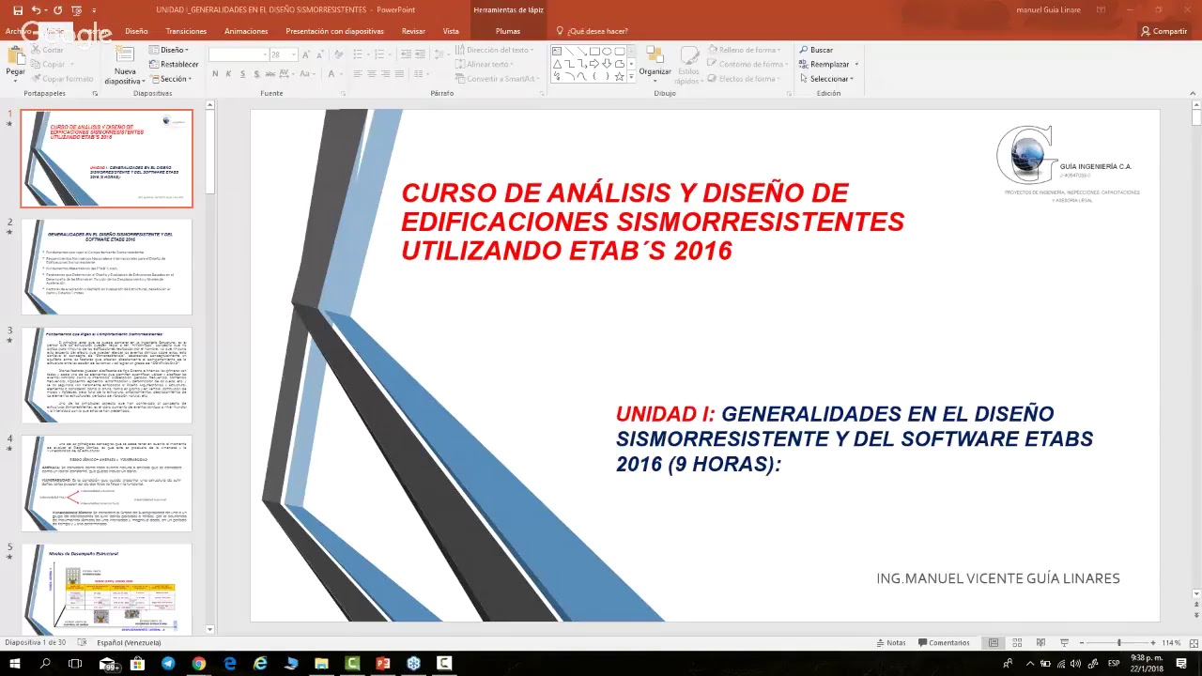
Task: Click Buscar to find text
Action: [816, 50]
